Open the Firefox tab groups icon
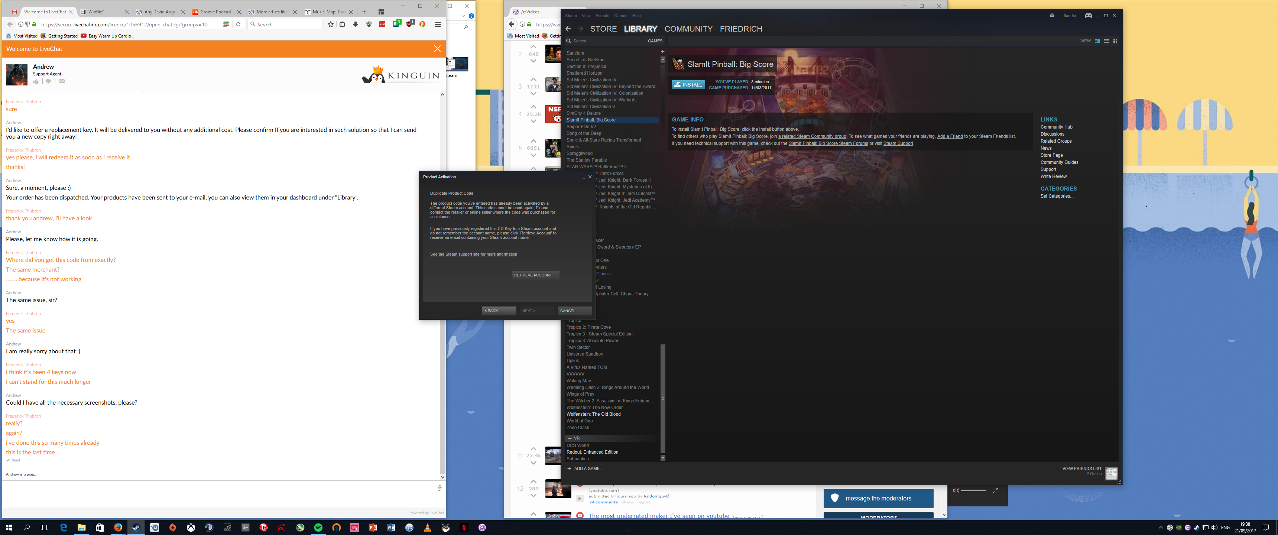 [381, 12]
